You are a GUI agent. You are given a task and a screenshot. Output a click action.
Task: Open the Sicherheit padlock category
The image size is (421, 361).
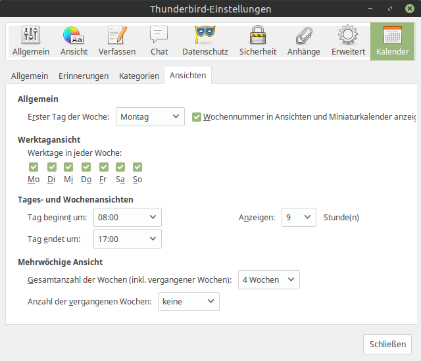258,41
